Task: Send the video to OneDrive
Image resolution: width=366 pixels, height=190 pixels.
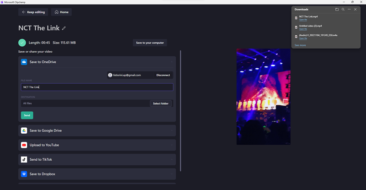Action: 27,115
